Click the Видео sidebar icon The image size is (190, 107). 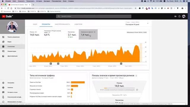(x=3, y=42)
